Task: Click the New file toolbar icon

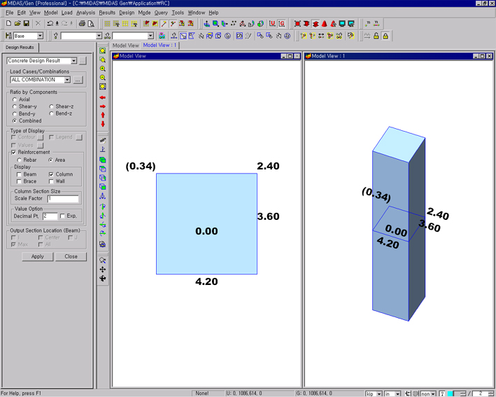Action: click(8, 24)
